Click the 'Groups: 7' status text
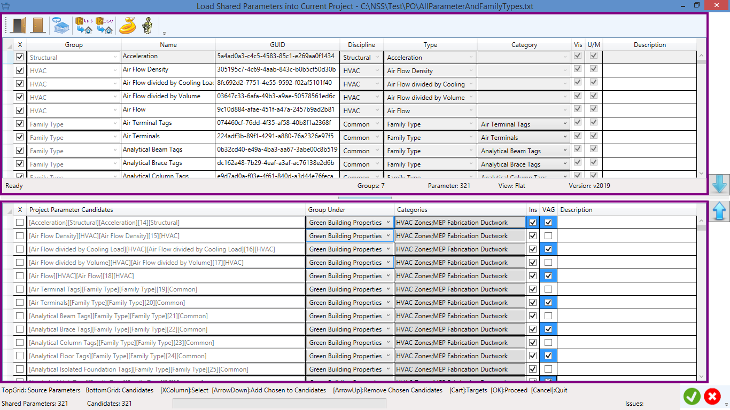This screenshot has height=410, width=730. (371, 186)
